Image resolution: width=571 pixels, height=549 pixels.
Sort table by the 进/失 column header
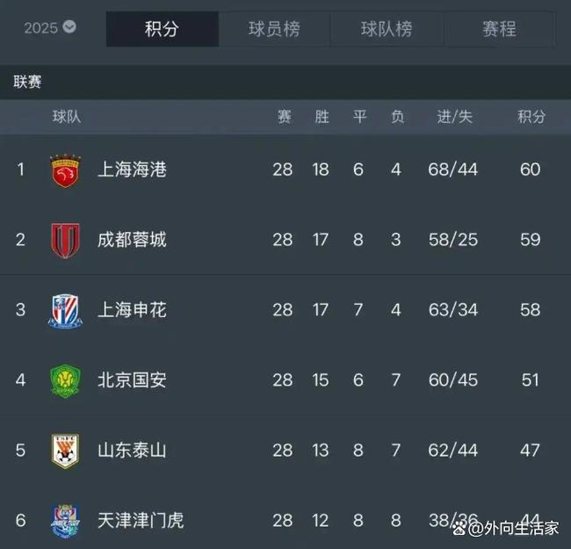tap(454, 117)
